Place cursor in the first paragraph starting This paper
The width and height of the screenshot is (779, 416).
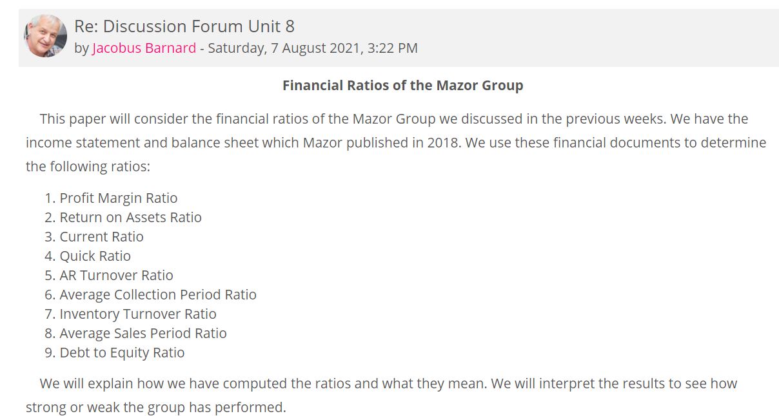396,142
